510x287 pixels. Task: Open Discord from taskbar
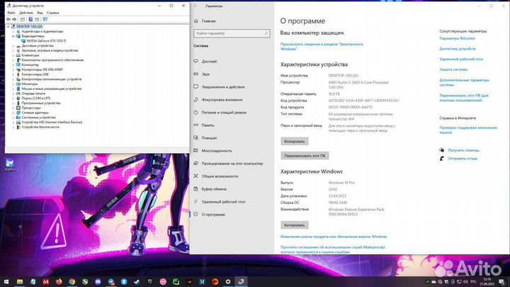coord(98,281)
